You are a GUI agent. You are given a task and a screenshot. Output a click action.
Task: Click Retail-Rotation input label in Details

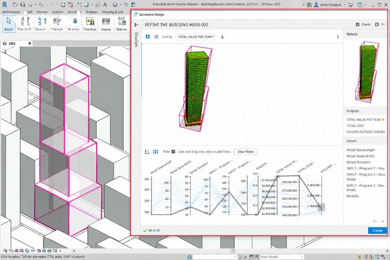(x=358, y=162)
